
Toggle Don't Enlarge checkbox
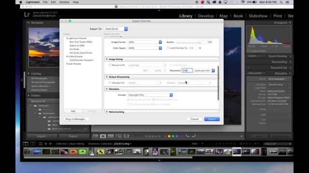tap(170, 65)
